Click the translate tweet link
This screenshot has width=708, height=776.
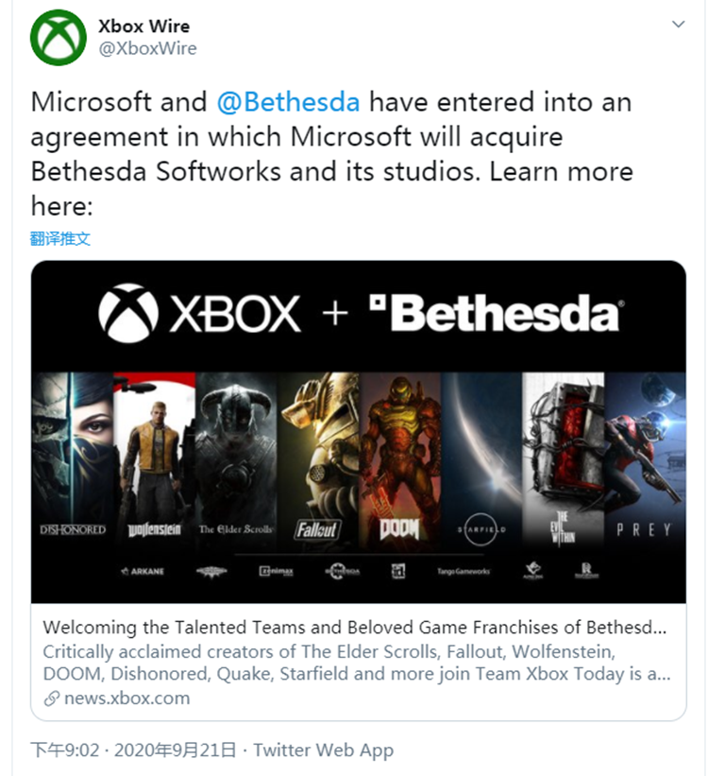60,238
